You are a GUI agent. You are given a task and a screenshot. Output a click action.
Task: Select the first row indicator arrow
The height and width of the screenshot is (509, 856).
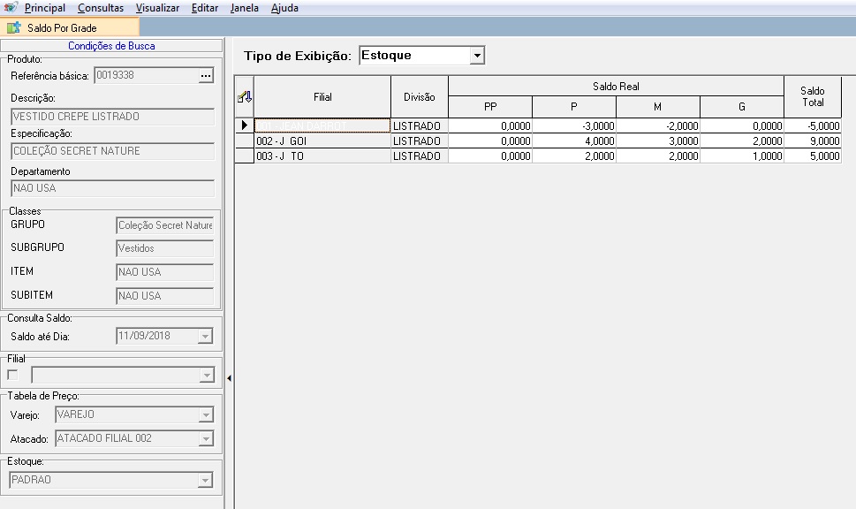245,126
